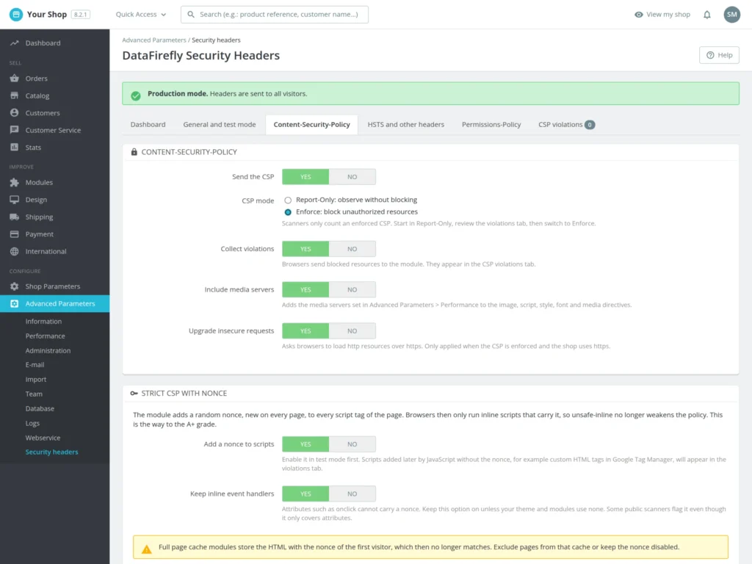Open Database in the sidebar submenu
Image resolution: width=752 pixels, height=564 pixels.
[40, 408]
